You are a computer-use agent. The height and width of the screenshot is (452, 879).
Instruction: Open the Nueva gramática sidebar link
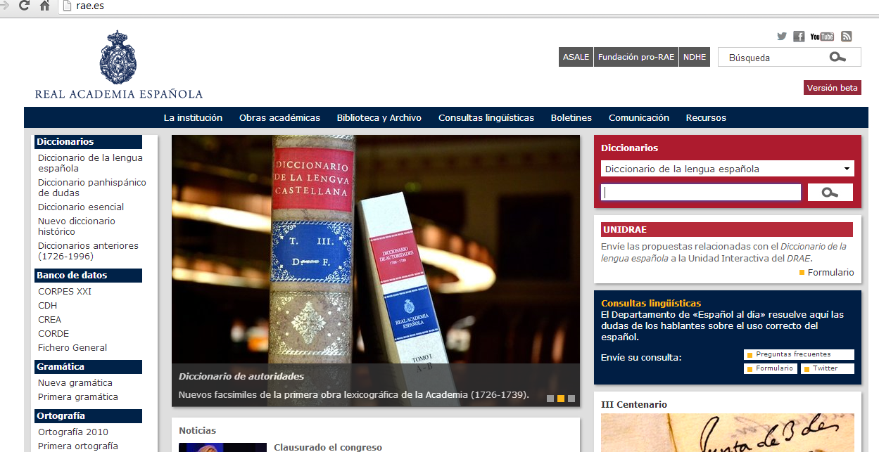[75, 383]
